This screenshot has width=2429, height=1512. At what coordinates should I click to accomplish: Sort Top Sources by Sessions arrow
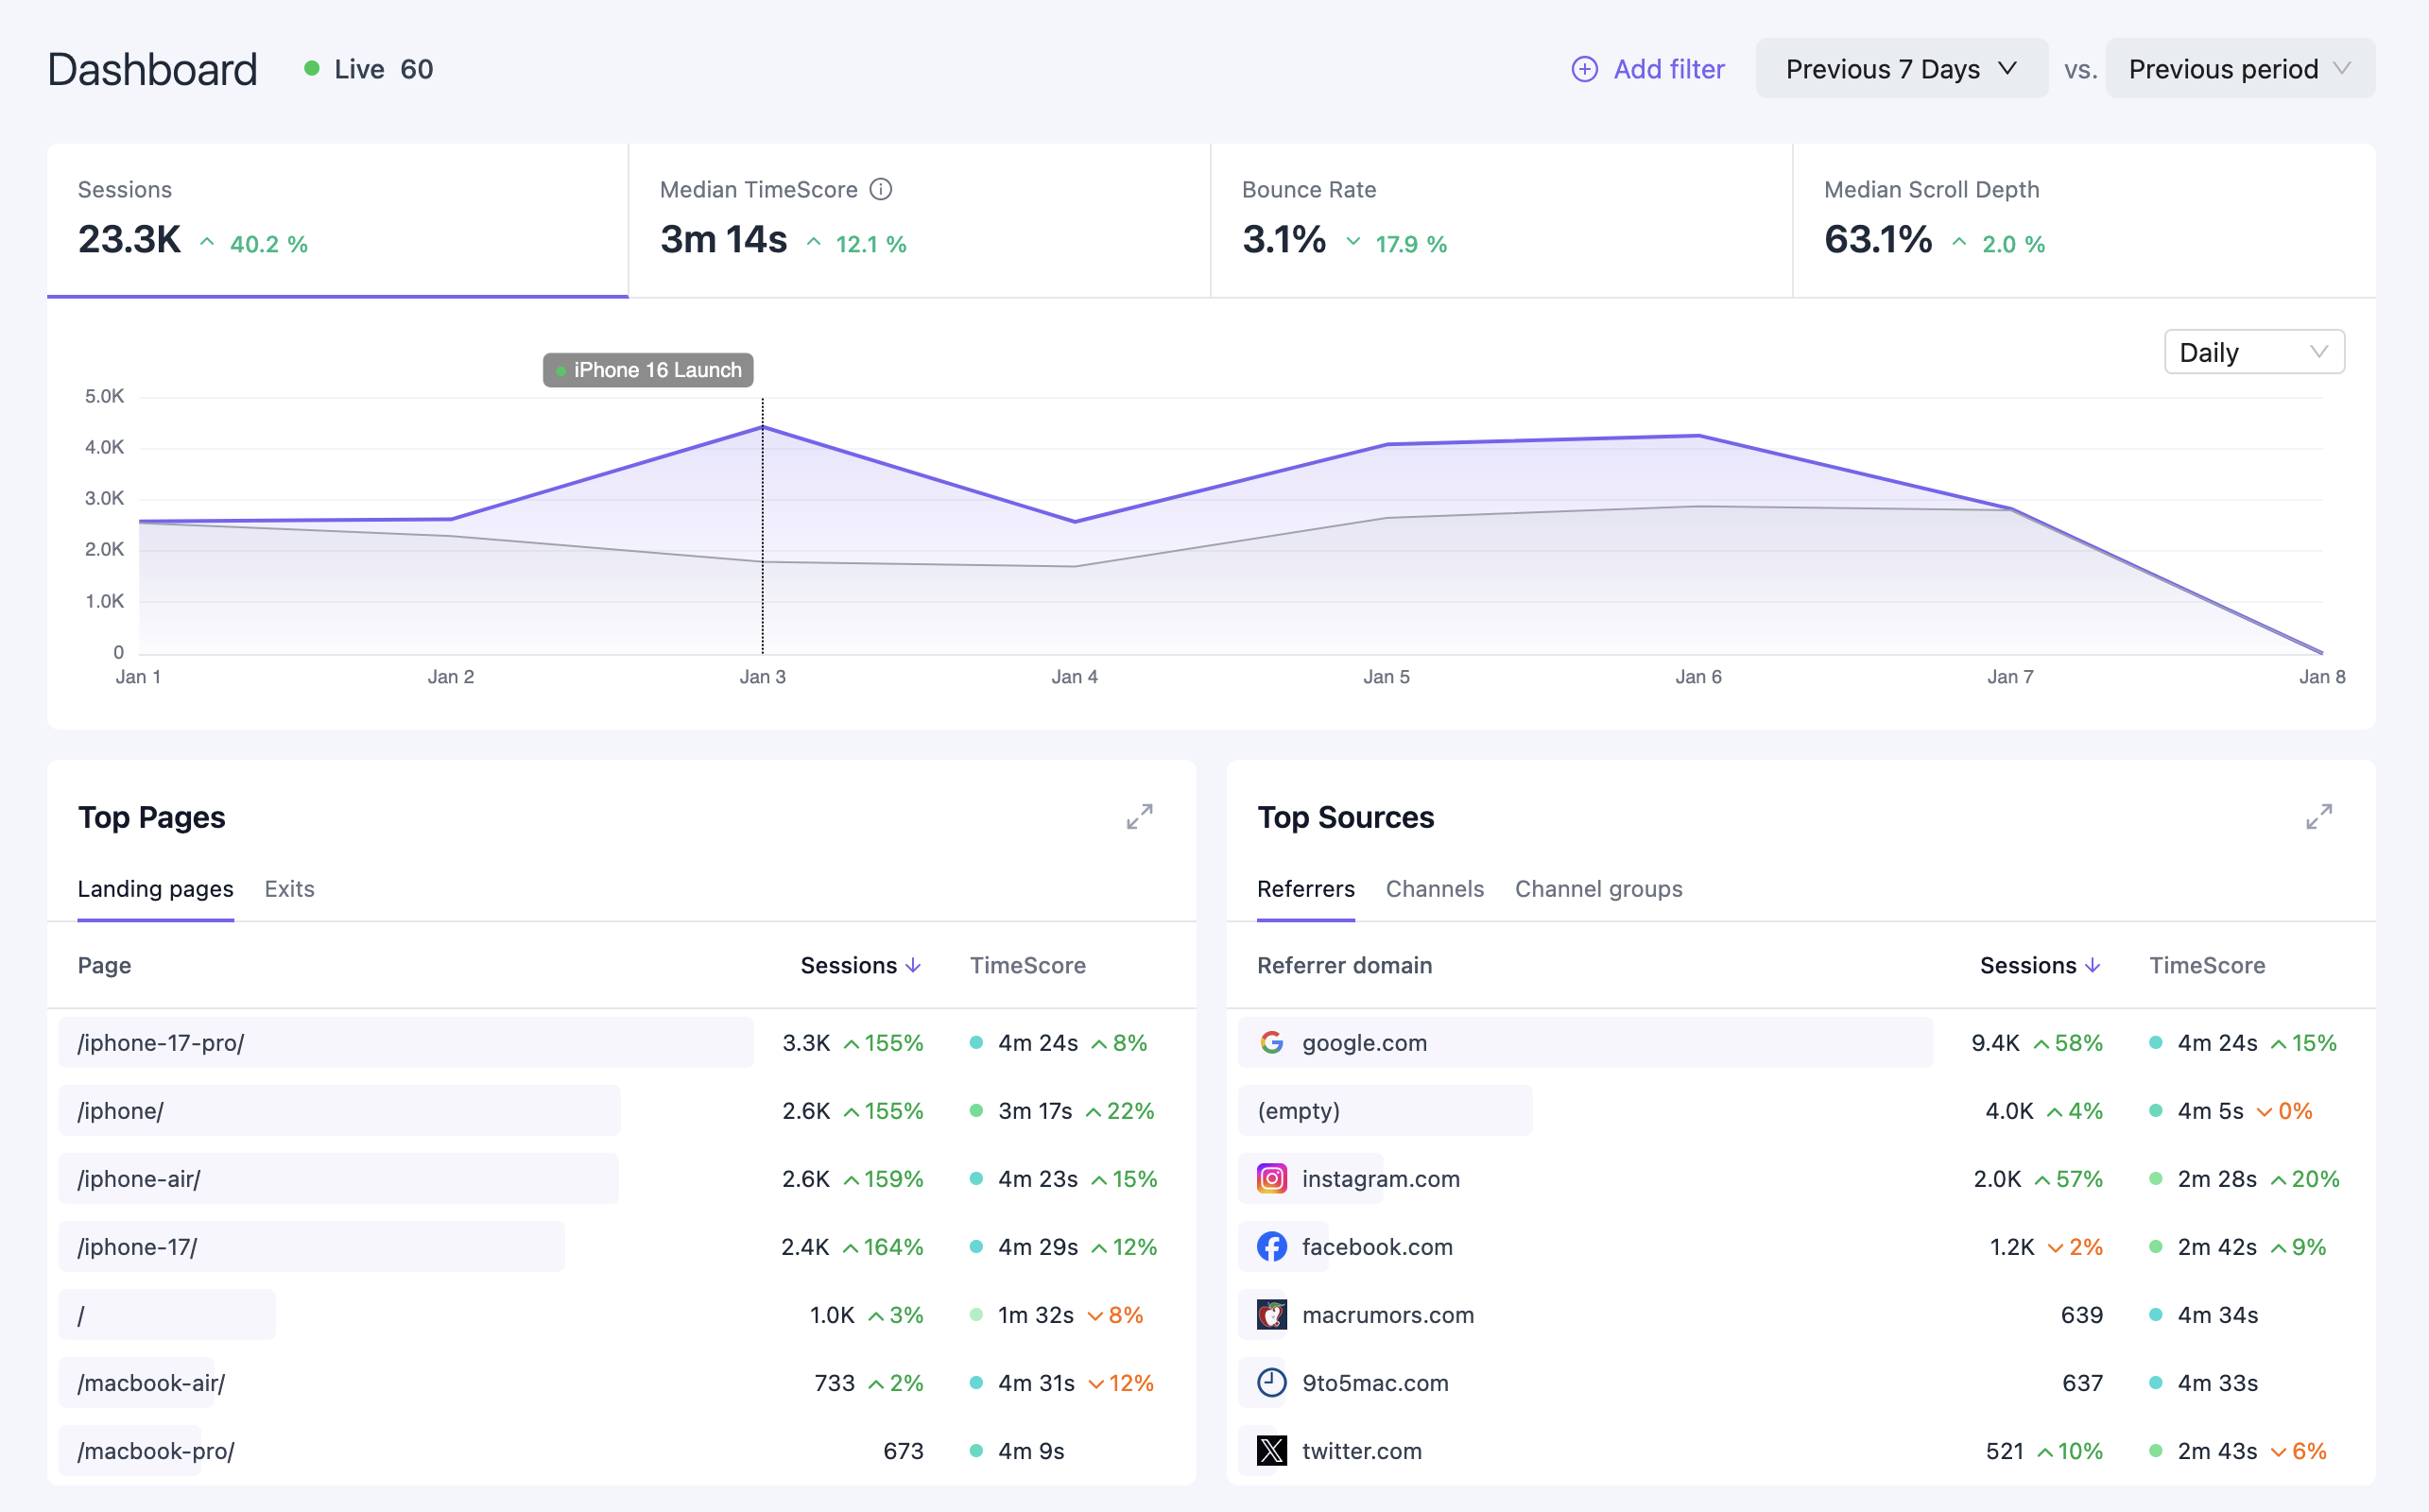tap(2093, 966)
